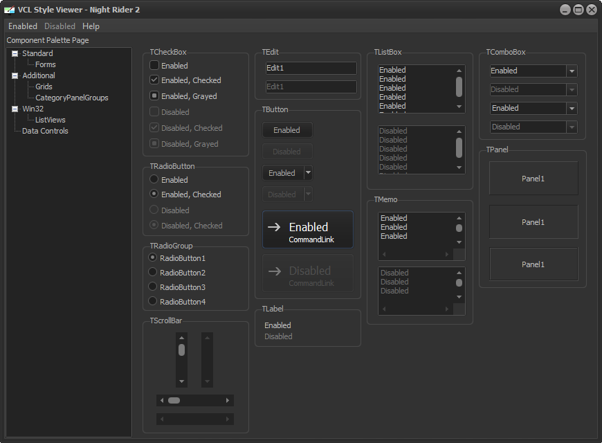Select ListViews in the component tree
This screenshot has width=602, height=443.
(x=51, y=120)
